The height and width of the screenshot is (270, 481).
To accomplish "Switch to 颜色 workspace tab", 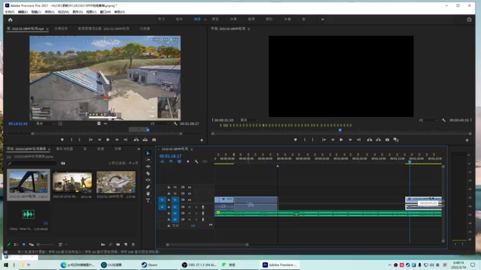I will (x=215, y=19).
